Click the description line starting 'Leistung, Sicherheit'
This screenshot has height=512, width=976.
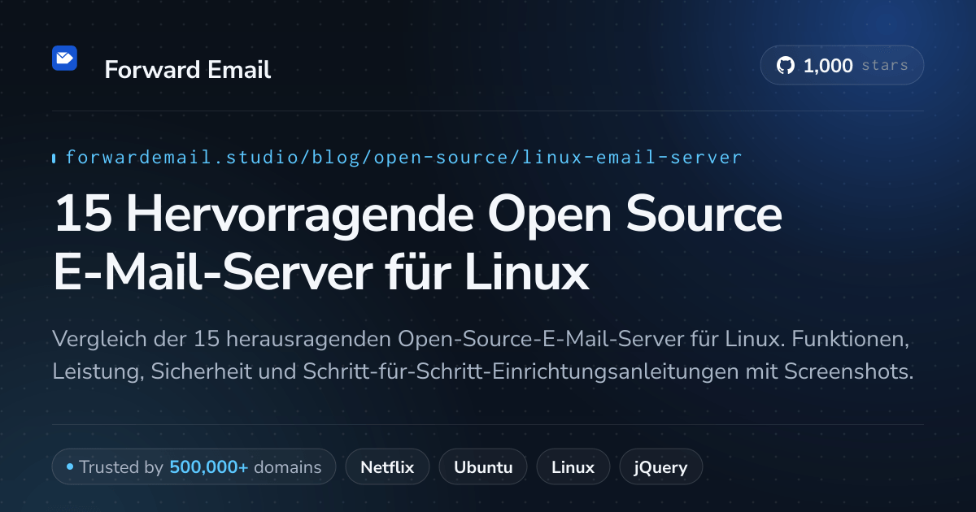tap(483, 372)
